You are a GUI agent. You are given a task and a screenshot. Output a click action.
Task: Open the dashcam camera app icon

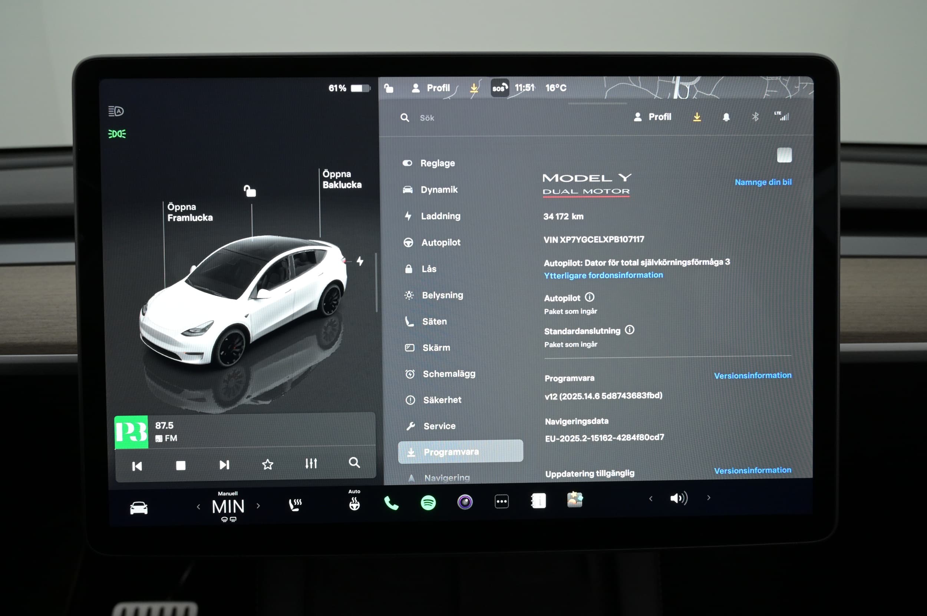pyautogui.click(x=465, y=502)
